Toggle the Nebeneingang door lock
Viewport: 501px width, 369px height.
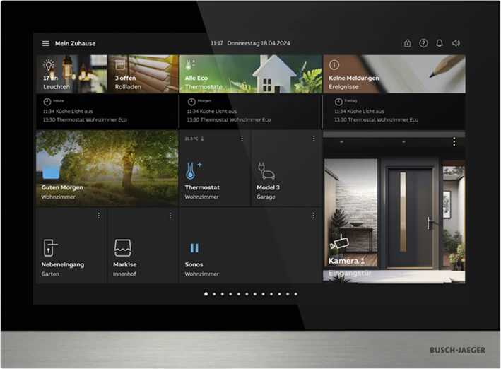[x=50, y=247]
